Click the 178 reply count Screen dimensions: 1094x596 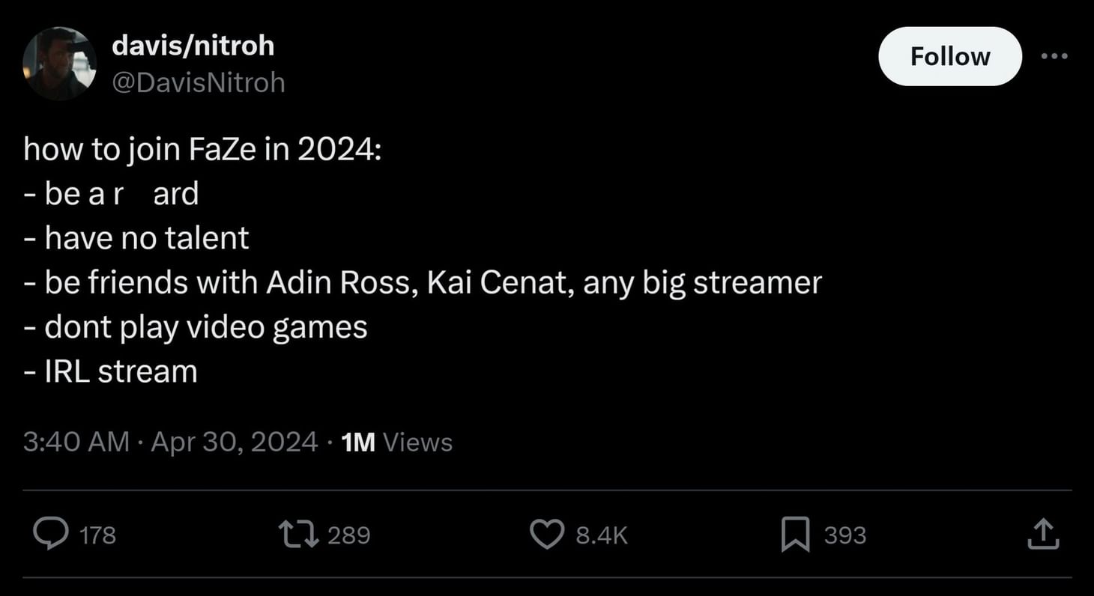point(97,535)
